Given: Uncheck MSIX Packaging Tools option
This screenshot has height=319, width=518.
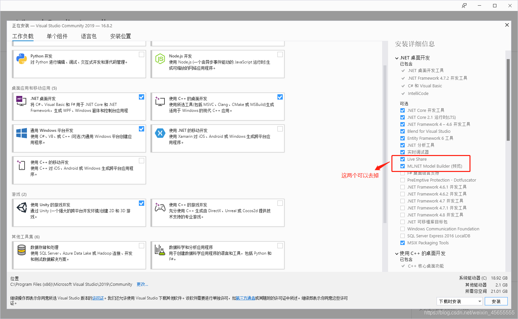Looking at the screenshot, I should click(402, 243).
